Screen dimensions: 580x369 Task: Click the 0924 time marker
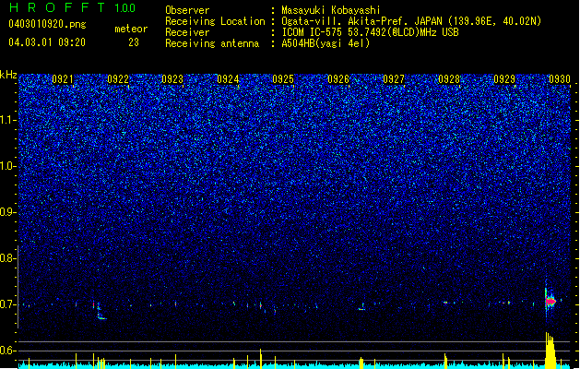(x=228, y=78)
